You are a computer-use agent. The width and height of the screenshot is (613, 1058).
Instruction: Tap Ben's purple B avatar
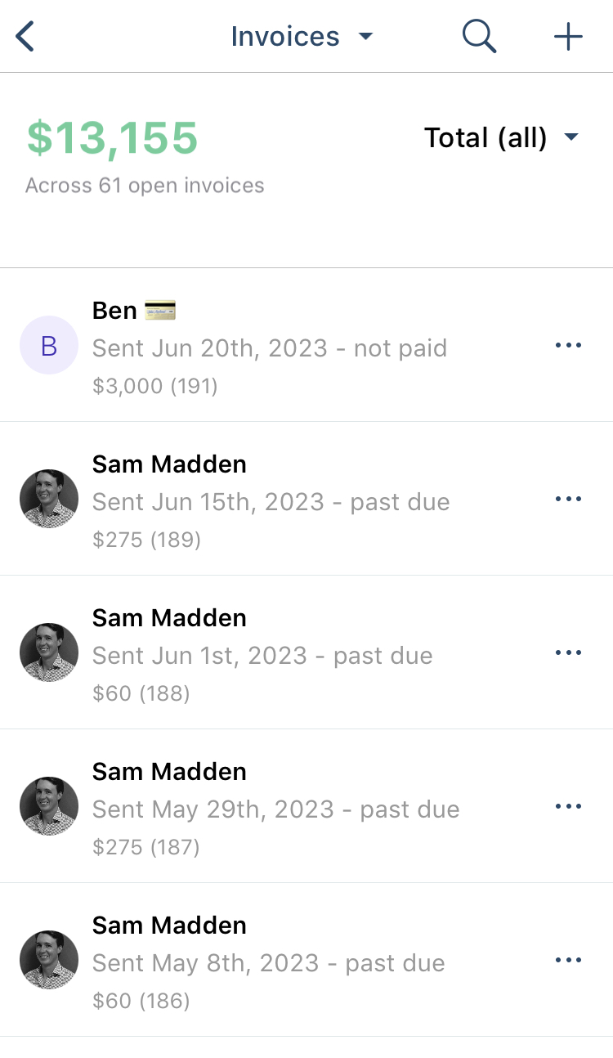[49, 346]
